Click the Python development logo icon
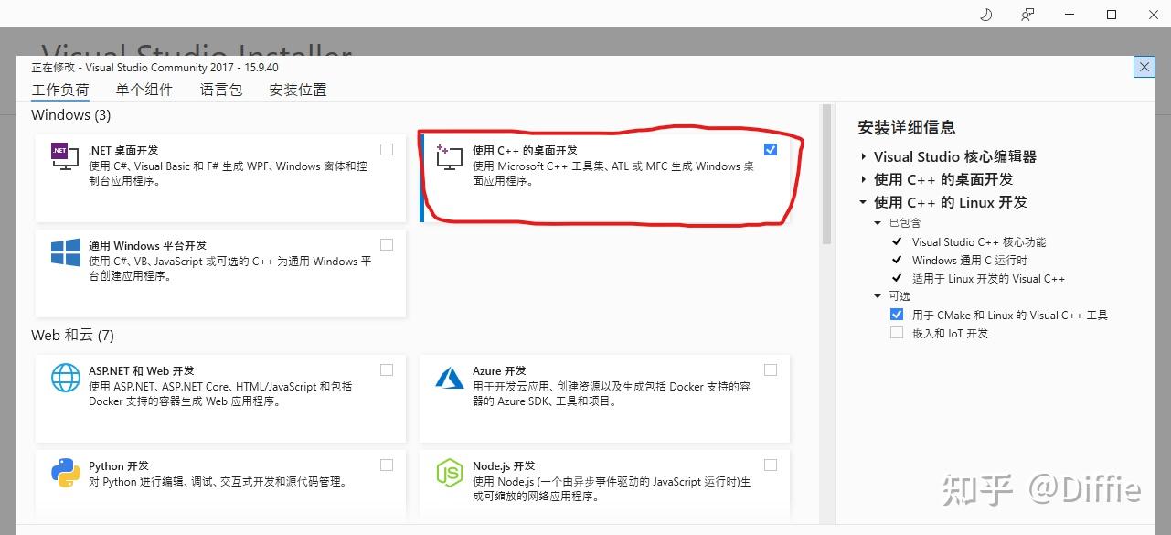 (x=66, y=473)
